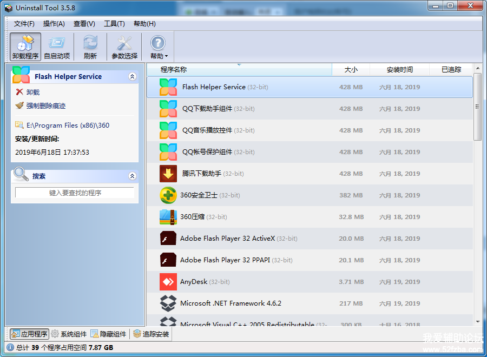Focus the 键入要查找的程序 search field
Image resolution: width=487 pixels, height=357 pixels.
coord(75,193)
